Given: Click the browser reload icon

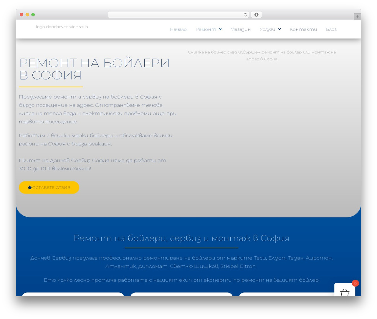Looking at the screenshot, I should [x=245, y=15].
